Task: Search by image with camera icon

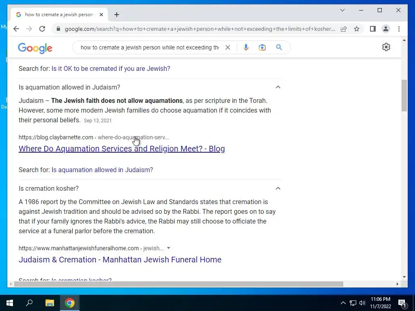Action: [262, 47]
